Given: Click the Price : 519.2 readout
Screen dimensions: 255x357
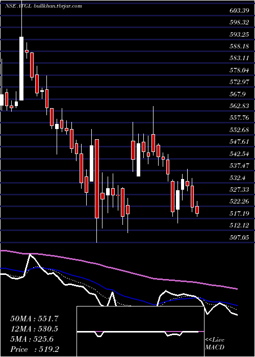Looking at the screenshot, I should coord(35,349).
